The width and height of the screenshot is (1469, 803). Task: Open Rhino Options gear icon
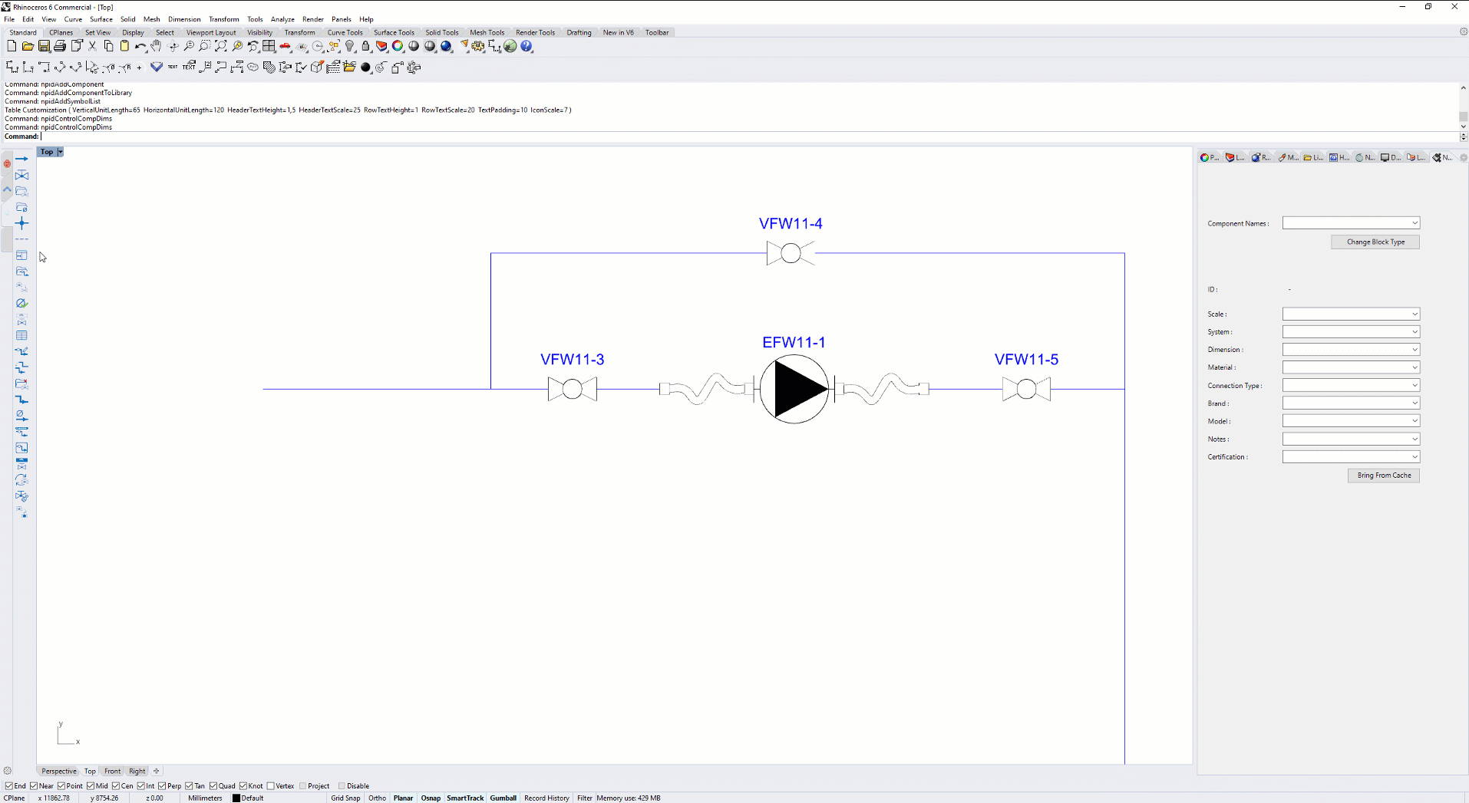coord(478,46)
